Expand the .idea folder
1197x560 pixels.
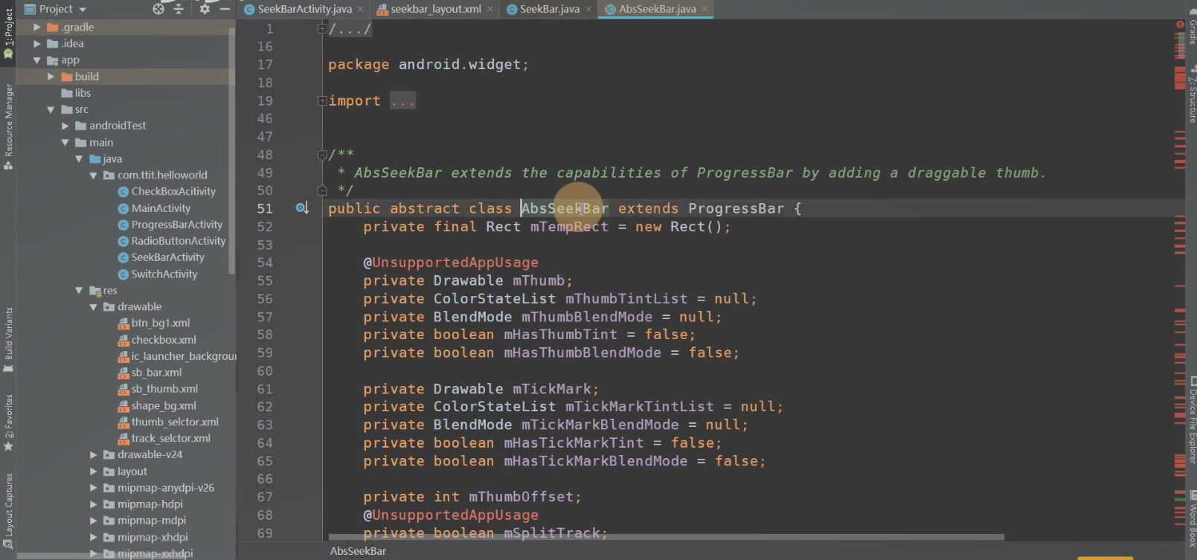tap(36, 43)
